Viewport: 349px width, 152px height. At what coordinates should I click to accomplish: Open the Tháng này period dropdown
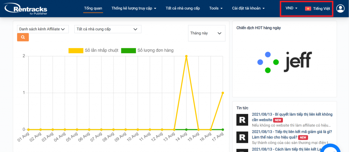(x=207, y=33)
